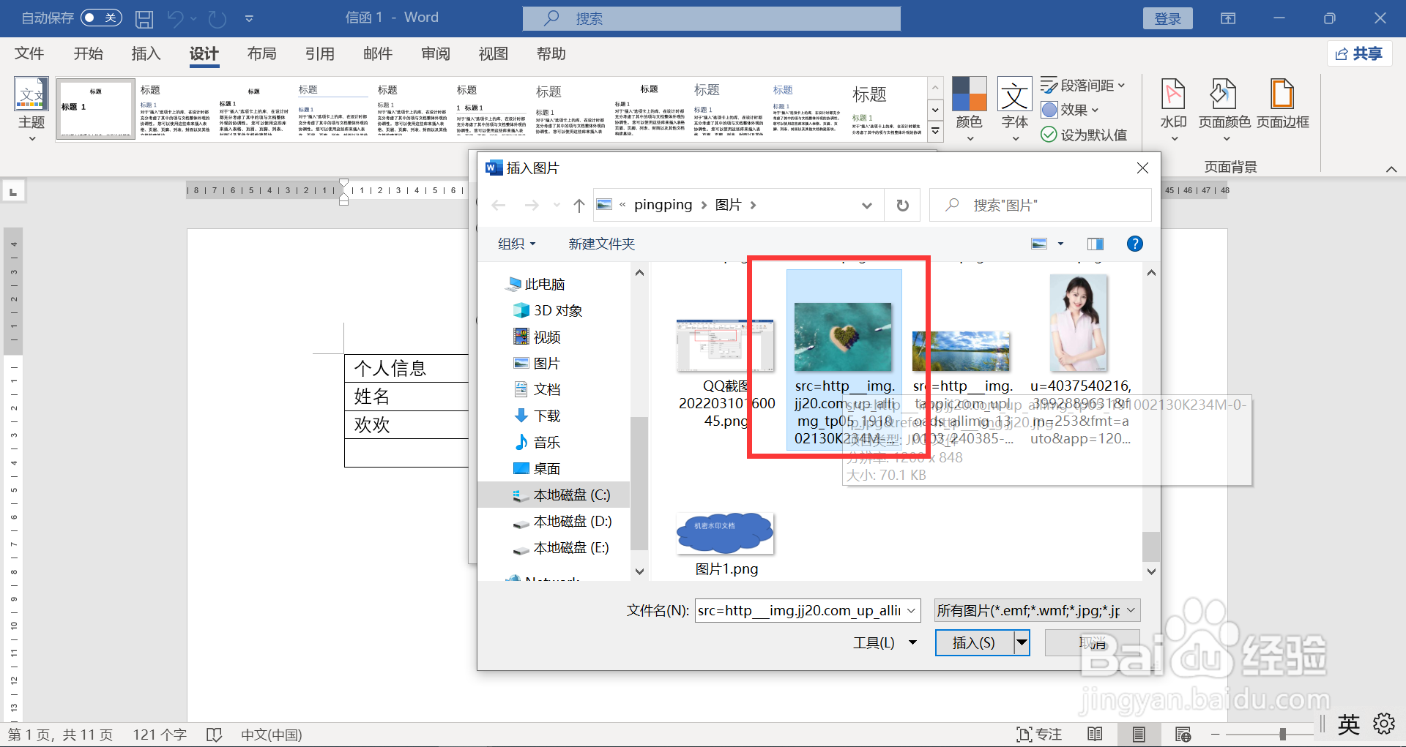This screenshot has height=747, width=1406.
Task: Open recent locations dropdown arrow
Action: pos(557,206)
